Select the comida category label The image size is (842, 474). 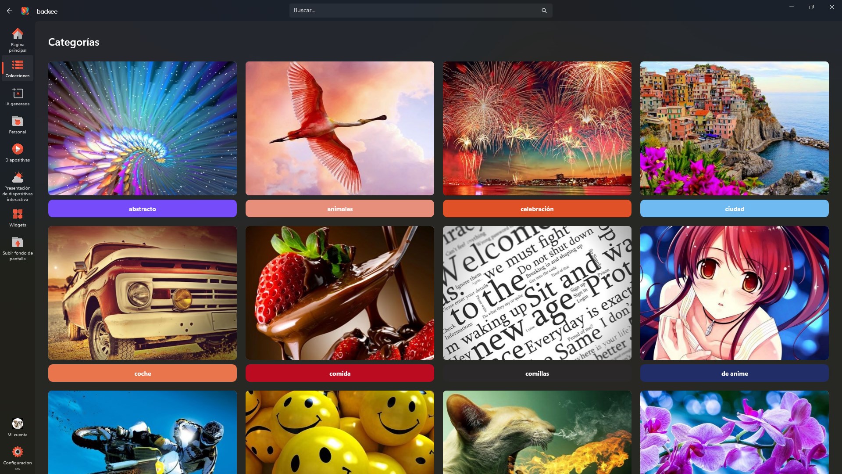[340, 373]
